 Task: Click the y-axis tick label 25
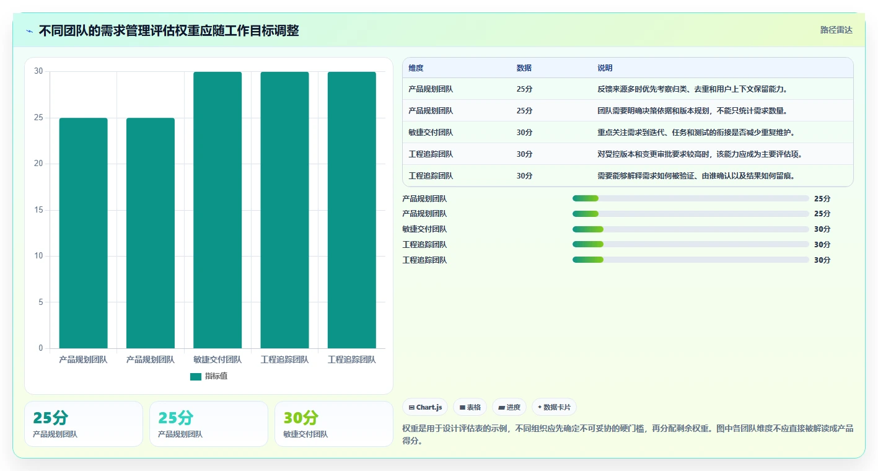38,118
